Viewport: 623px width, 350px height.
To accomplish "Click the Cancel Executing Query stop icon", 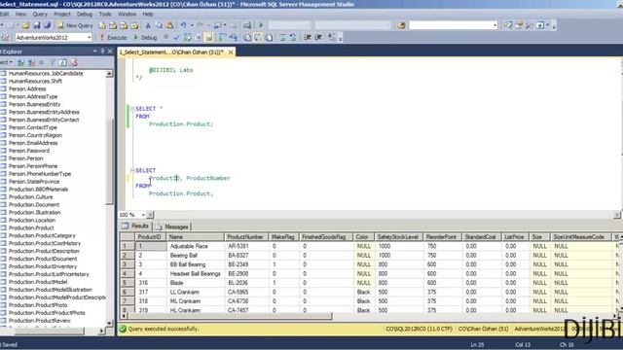I will coord(166,38).
